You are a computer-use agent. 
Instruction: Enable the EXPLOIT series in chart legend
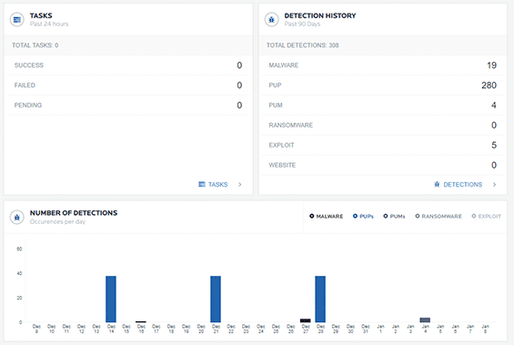pyautogui.click(x=486, y=216)
